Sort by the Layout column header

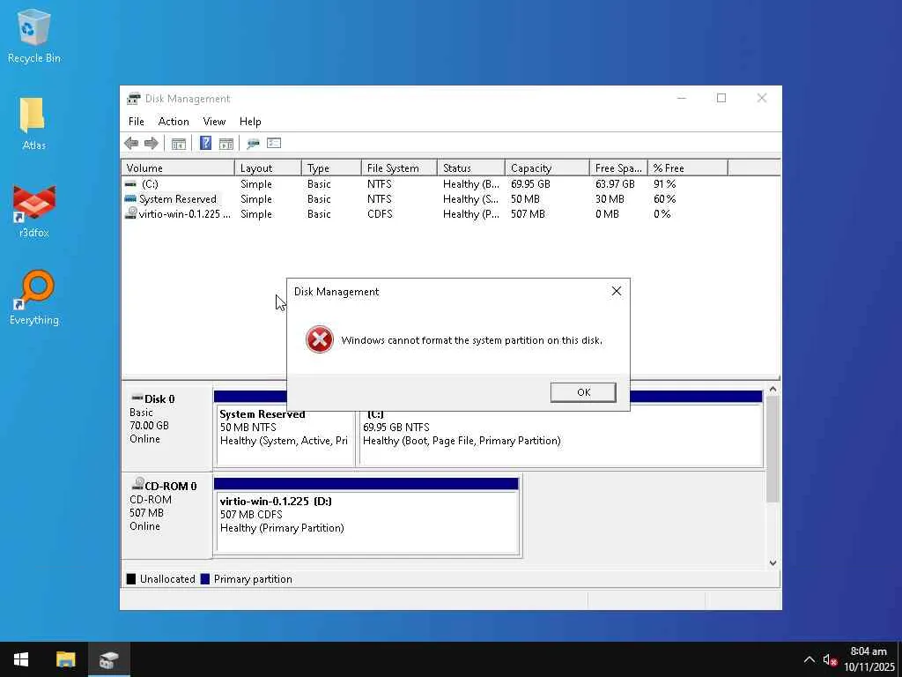pos(268,168)
